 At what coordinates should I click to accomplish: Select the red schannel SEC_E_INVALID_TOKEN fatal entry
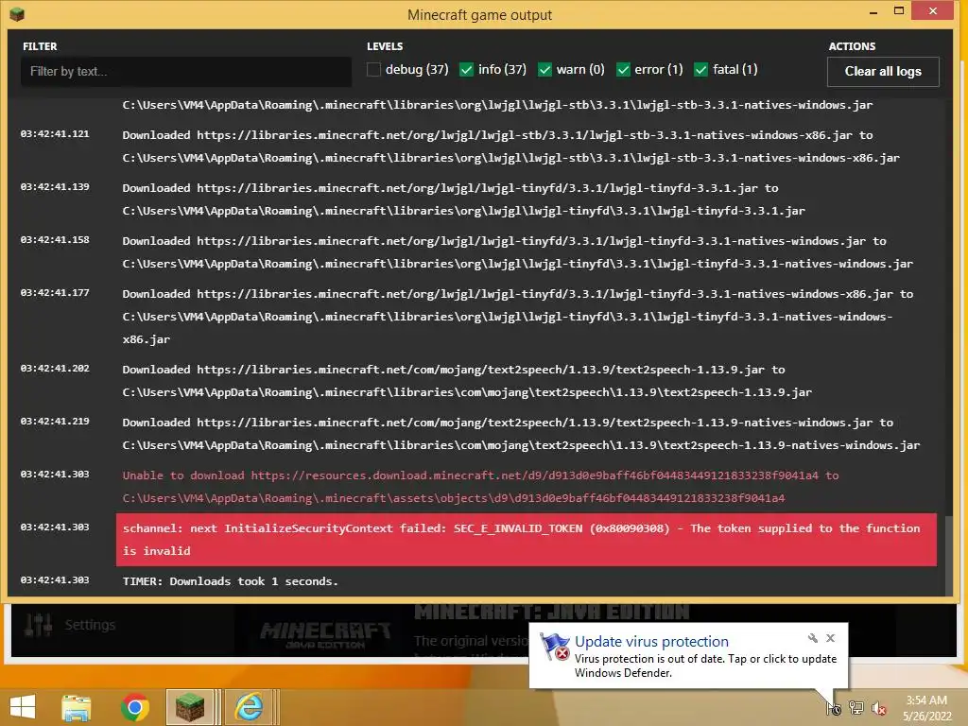(526, 540)
